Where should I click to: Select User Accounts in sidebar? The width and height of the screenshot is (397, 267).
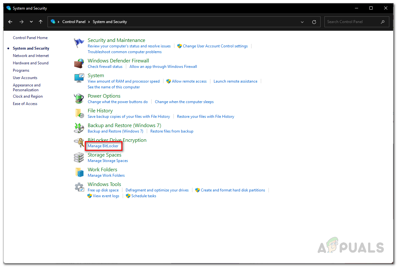pyautogui.click(x=25, y=78)
